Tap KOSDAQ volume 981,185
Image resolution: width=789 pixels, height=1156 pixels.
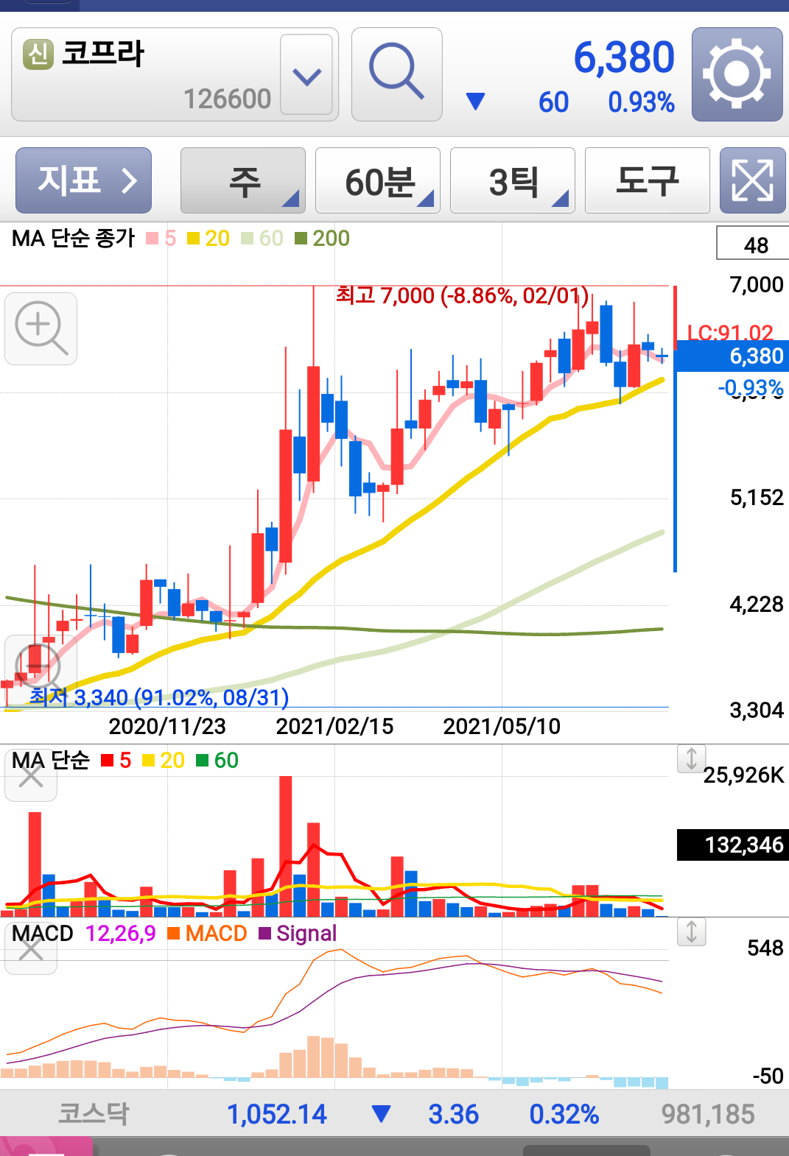point(708,1115)
